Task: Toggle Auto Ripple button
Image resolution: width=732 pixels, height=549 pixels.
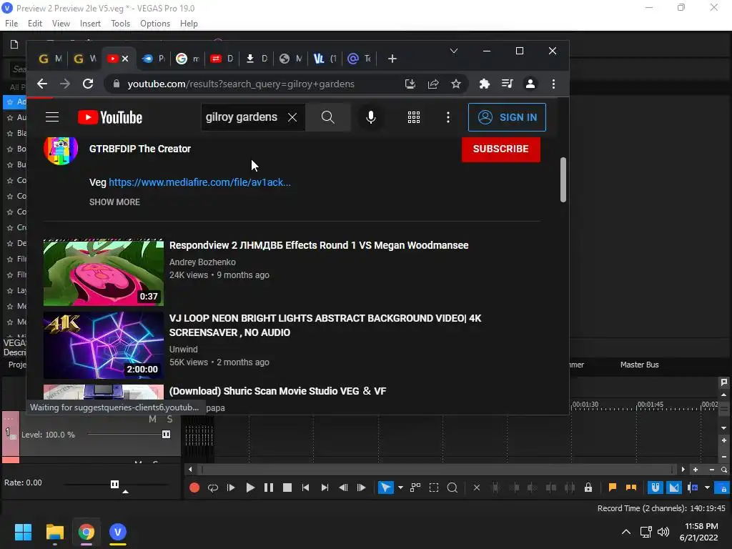Action: tap(692, 488)
